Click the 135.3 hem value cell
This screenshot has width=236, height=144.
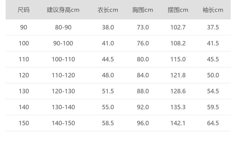178,107
